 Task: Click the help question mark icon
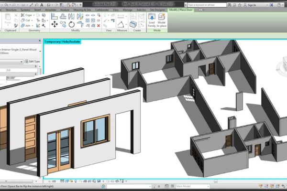[x=279, y=5]
